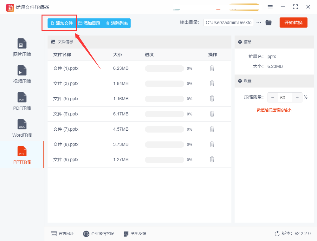
Task: Select the 文件 (9).pptx row name
Action: click(66, 160)
